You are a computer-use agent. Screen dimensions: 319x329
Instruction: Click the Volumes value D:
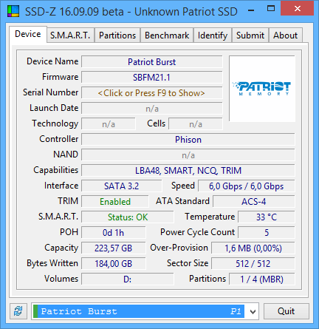pos(128,279)
